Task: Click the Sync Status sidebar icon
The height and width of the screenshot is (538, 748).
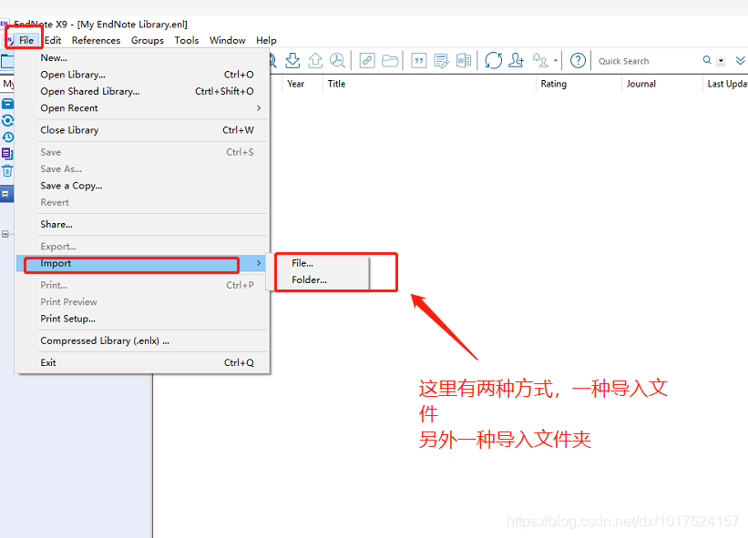Action: click(7, 120)
